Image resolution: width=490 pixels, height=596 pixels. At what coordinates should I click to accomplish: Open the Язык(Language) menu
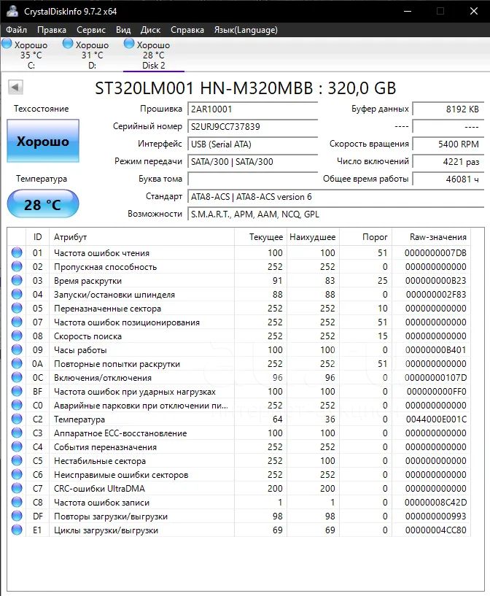click(245, 30)
